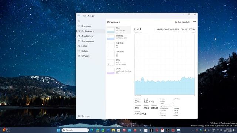This screenshot has height=133, width=237.
Task: Open the three-dot more options menu
Action: point(194,22)
